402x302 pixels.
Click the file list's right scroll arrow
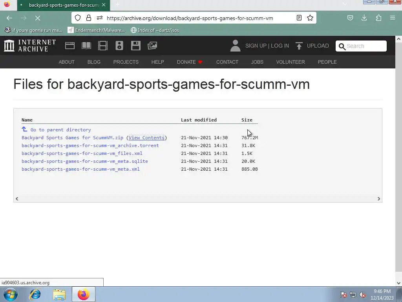pyautogui.click(x=379, y=199)
